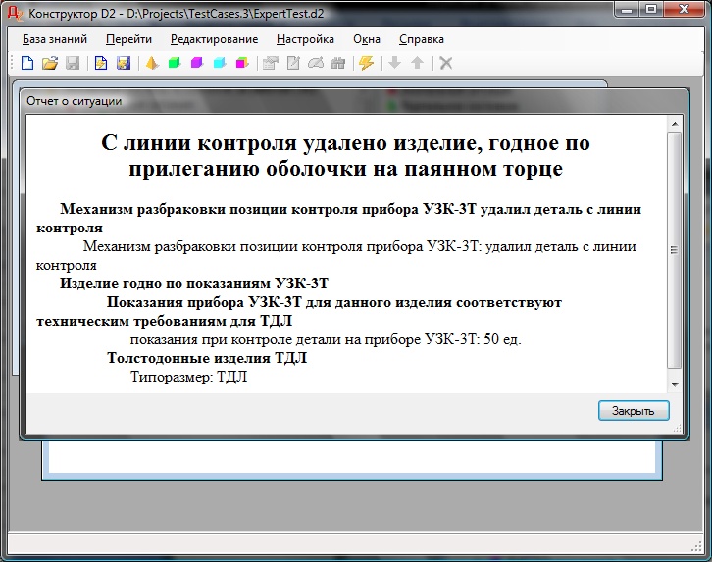Maximize the Конструктор D2 window

pos(651,9)
